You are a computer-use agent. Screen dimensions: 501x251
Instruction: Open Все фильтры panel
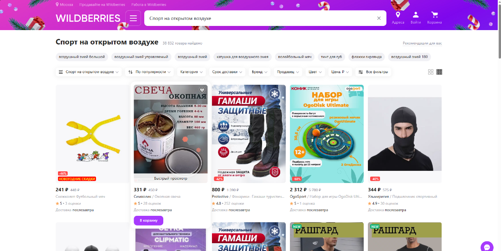point(373,72)
